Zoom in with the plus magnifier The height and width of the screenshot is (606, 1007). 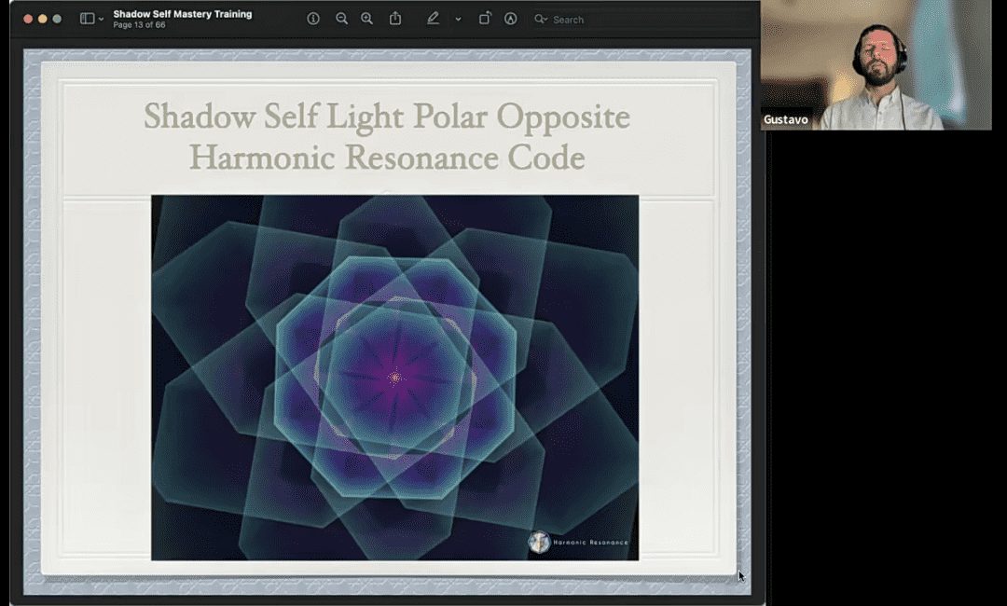pos(366,19)
